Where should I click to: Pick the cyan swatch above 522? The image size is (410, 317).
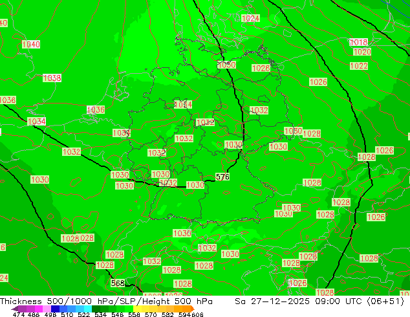(x=87, y=309)
